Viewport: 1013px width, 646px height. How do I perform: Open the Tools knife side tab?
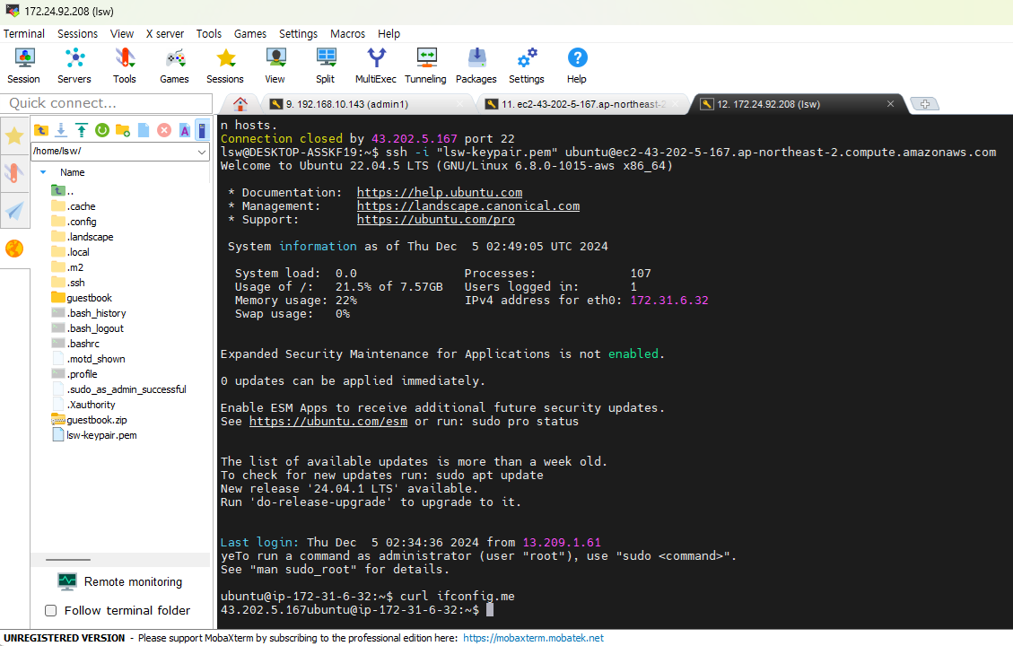[14, 173]
